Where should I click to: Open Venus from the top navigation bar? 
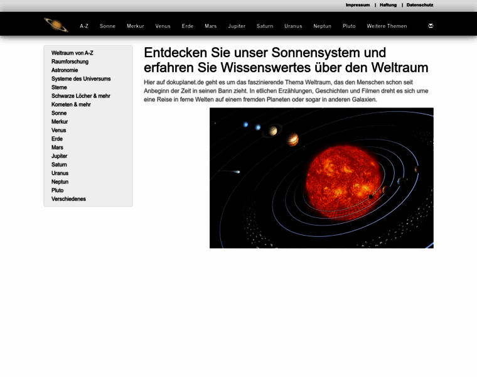(x=163, y=26)
